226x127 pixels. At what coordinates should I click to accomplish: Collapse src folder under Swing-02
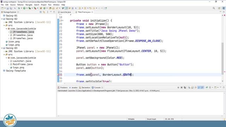4,25
